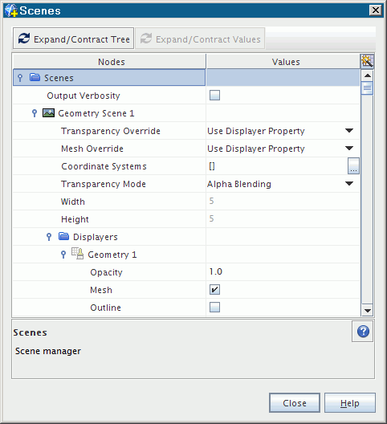Viewport: 387px width, 424px height.
Task: Uncheck the Mesh checkbox
Action: 214,290
